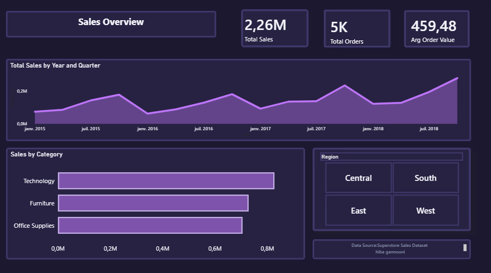Image resolution: width=491 pixels, height=273 pixels.
Task: Click the 'juil. 2016' axis label
Action: pos(203,129)
